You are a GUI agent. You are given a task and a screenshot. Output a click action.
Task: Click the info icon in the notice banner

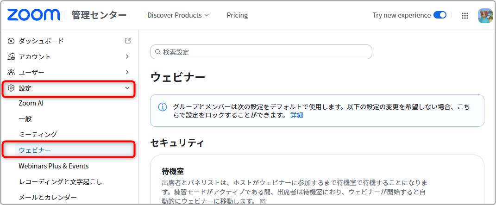(x=162, y=107)
